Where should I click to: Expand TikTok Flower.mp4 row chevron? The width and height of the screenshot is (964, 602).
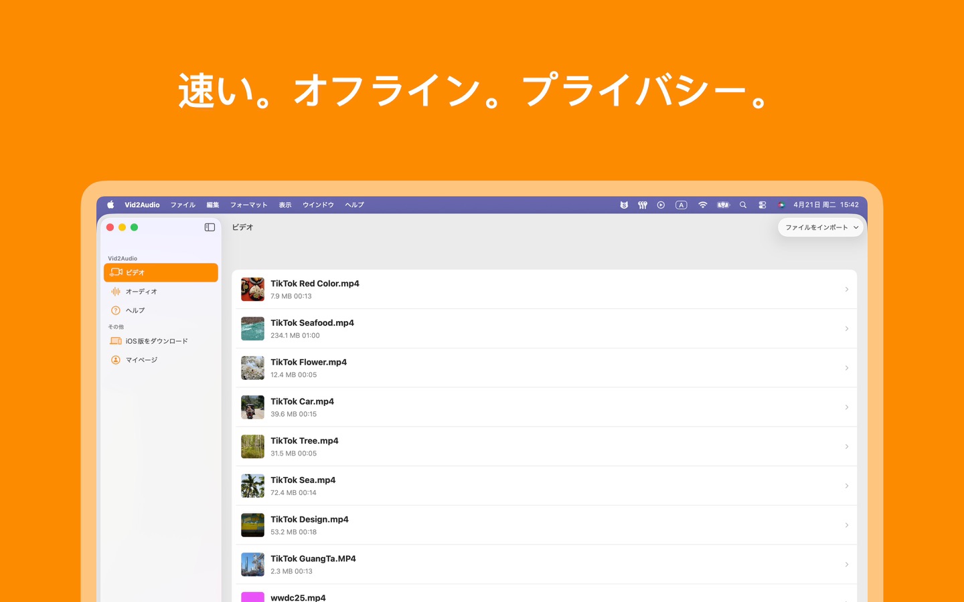coord(847,368)
